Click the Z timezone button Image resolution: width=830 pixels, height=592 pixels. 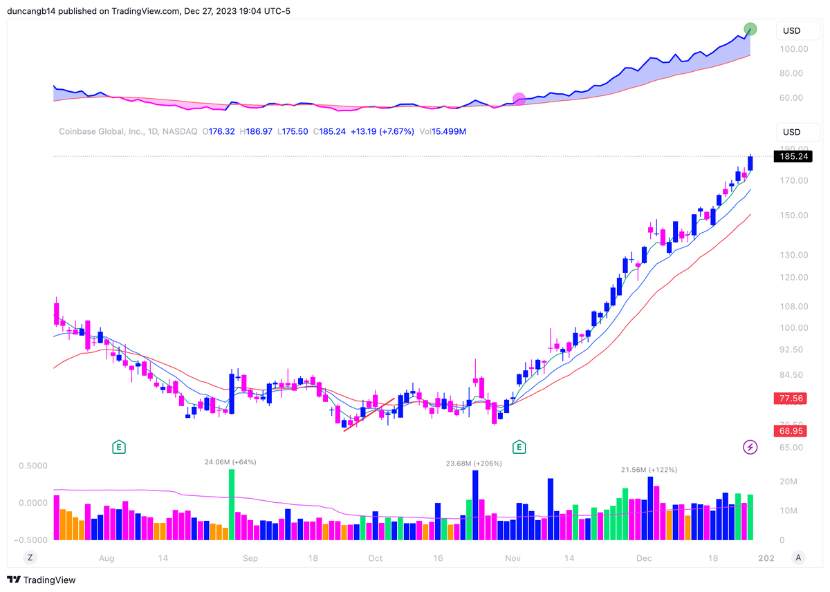30,557
